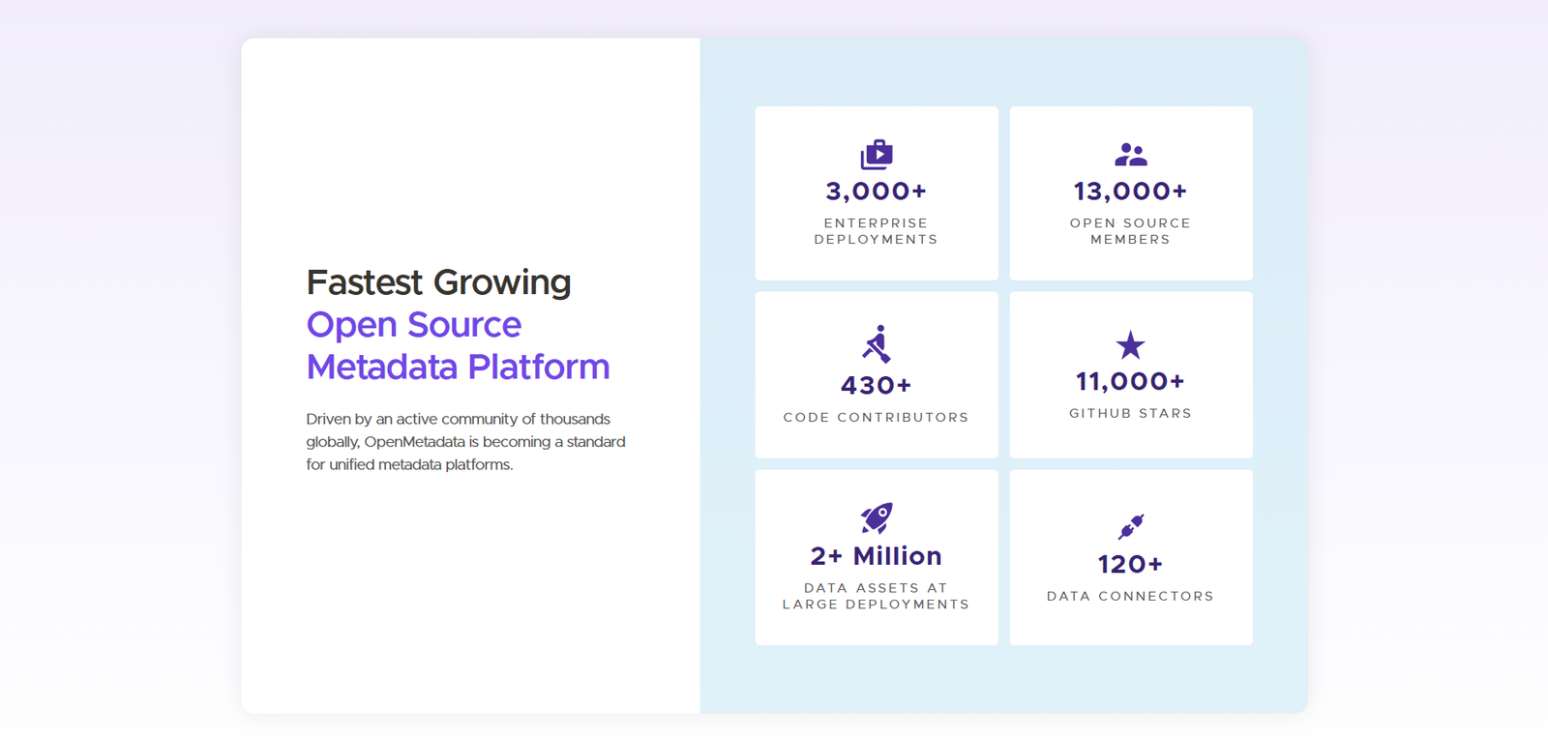Click the plug icon above 120+
This screenshot has height=737, width=1548.
tap(1130, 527)
